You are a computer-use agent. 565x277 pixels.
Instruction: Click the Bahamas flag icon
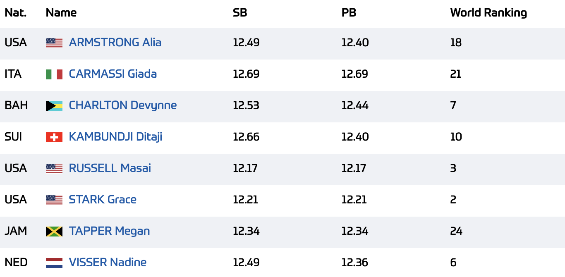tap(54, 106)
